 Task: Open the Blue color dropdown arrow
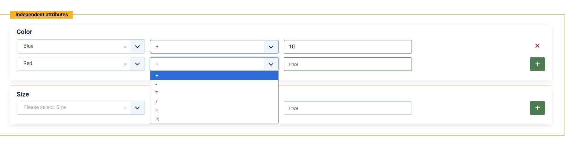click(x=138, y=47)
